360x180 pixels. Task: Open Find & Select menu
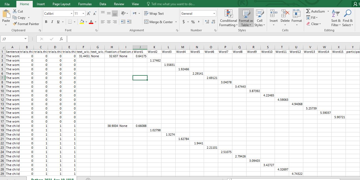click(x=348, y=18)
